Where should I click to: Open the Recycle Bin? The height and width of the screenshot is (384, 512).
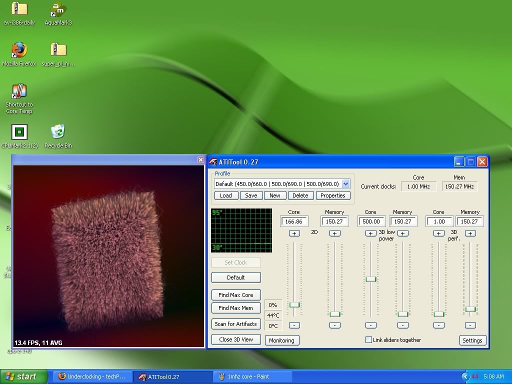coord(58,132)
